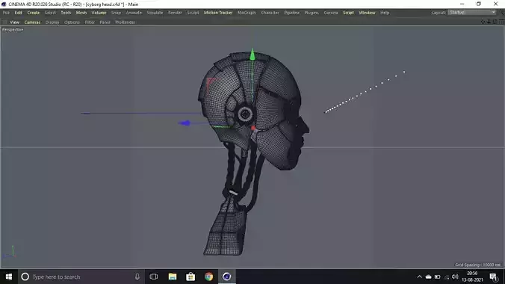The height and width of the screenshot is (284, 505).
Task: Click the green Y-axis arrow handle
Action: coord(252,54)
